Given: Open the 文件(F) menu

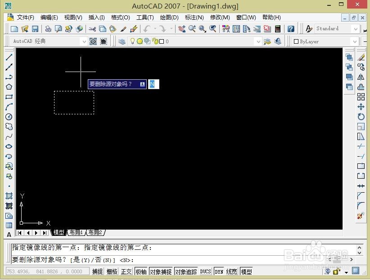Looking at the screenshot, I should click(x=26, y=18).
